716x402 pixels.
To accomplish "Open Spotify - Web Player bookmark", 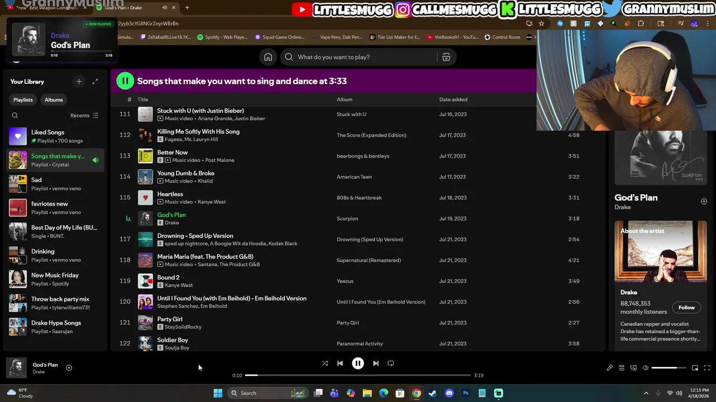I will pos(223,37).
